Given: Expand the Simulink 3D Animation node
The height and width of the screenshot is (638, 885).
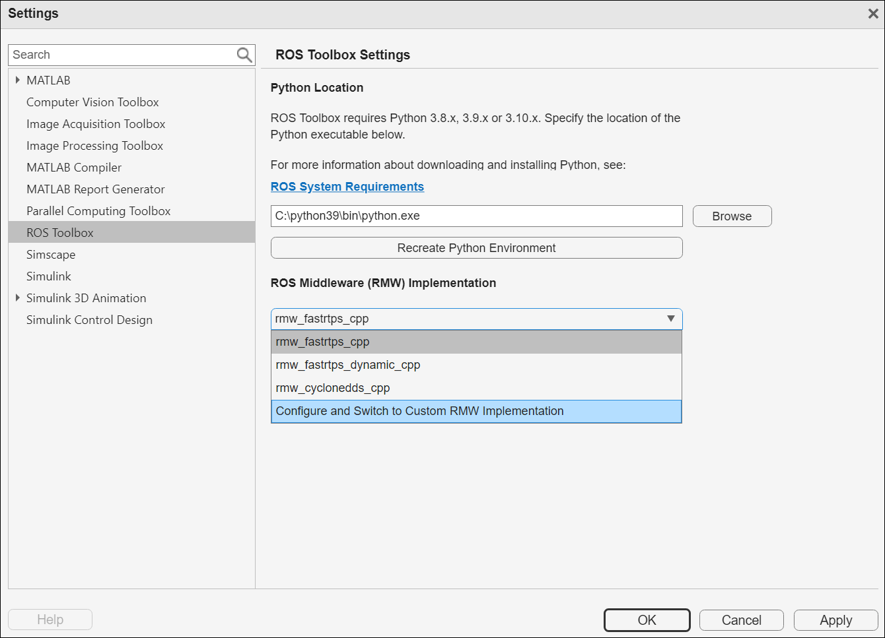Looking at the screenshot, I should tap(18, 298).
